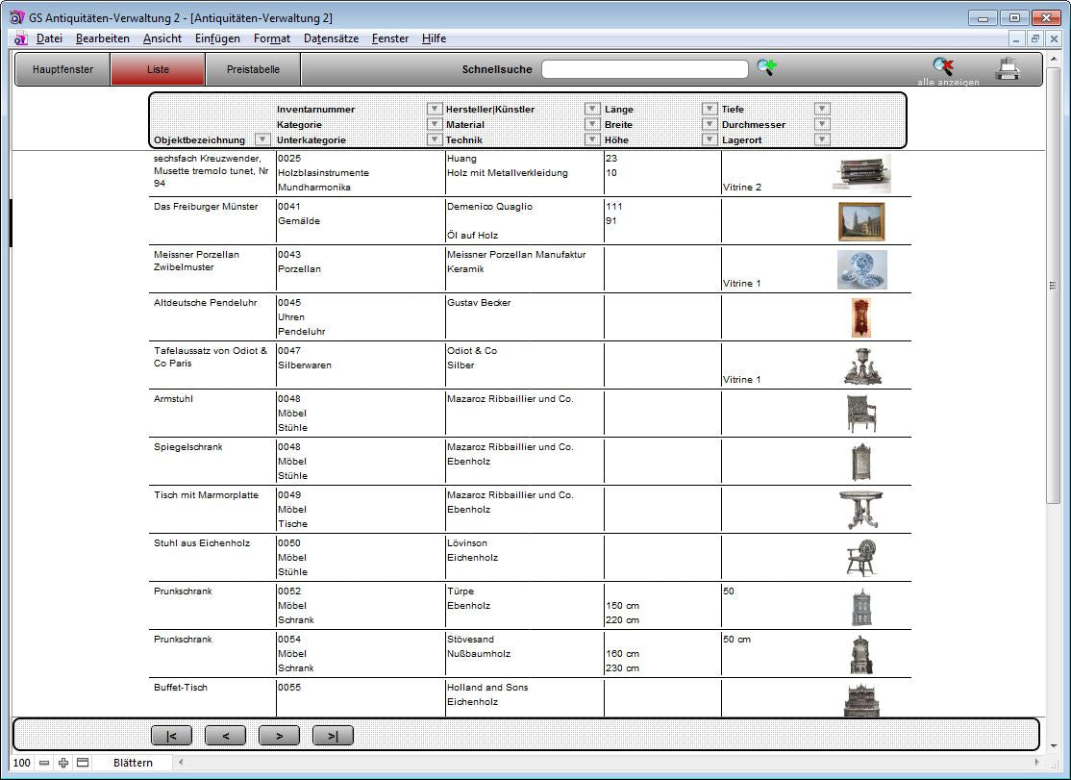Screen dimensions: 1071x780
Task: Click the vertical scrollbar handle
Action: click(1054, 286)
